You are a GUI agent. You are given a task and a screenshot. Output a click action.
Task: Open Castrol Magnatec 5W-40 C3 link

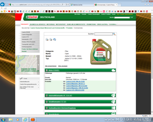(75, 84)
